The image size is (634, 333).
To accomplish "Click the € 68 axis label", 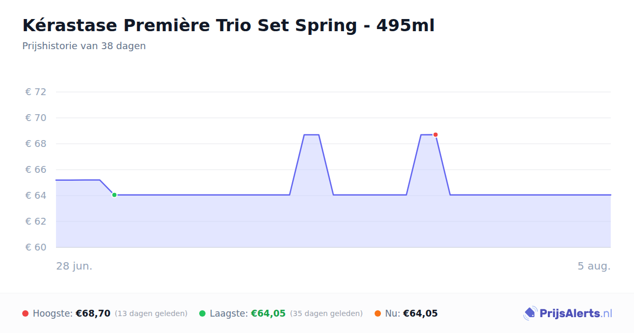I will tap(36, 144).
